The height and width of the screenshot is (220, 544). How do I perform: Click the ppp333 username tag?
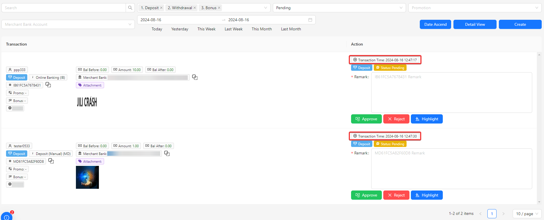[17, 70]
